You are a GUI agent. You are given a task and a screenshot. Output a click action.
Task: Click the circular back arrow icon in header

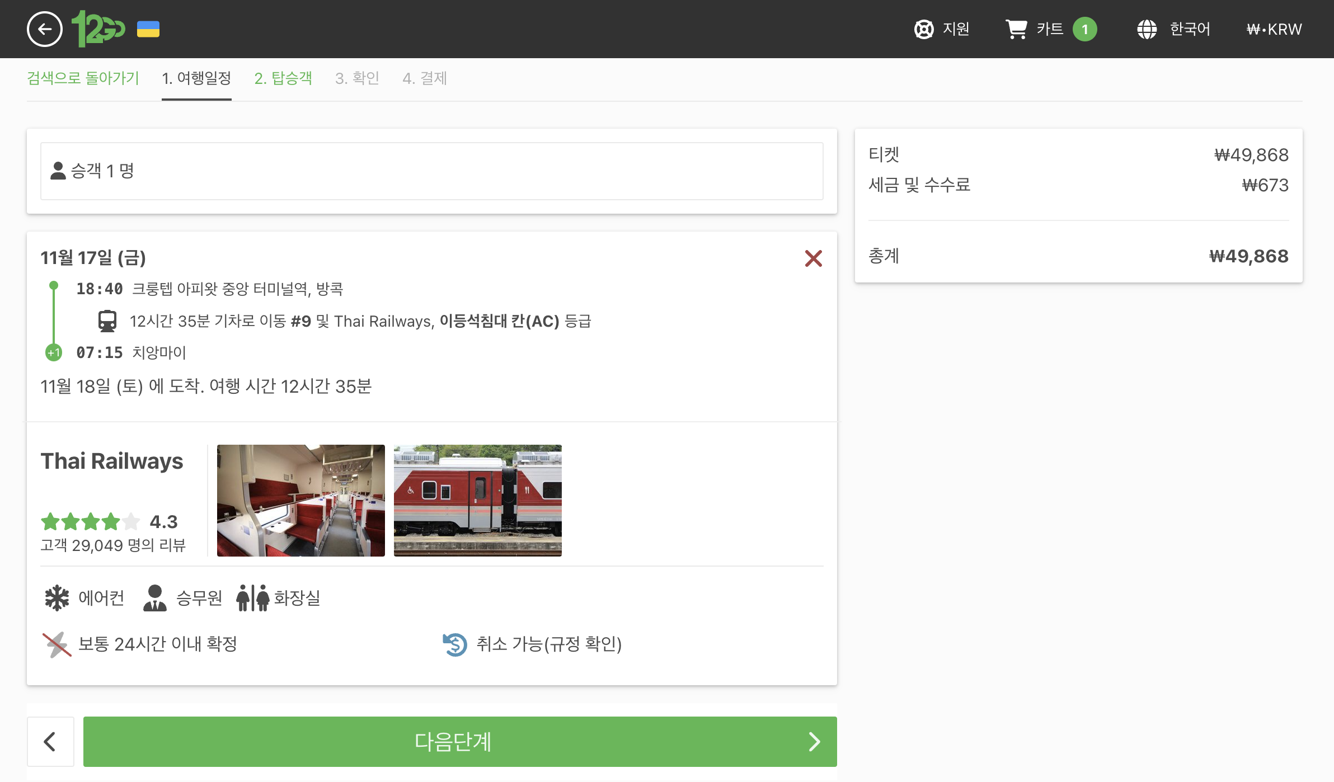coord(45,29)
